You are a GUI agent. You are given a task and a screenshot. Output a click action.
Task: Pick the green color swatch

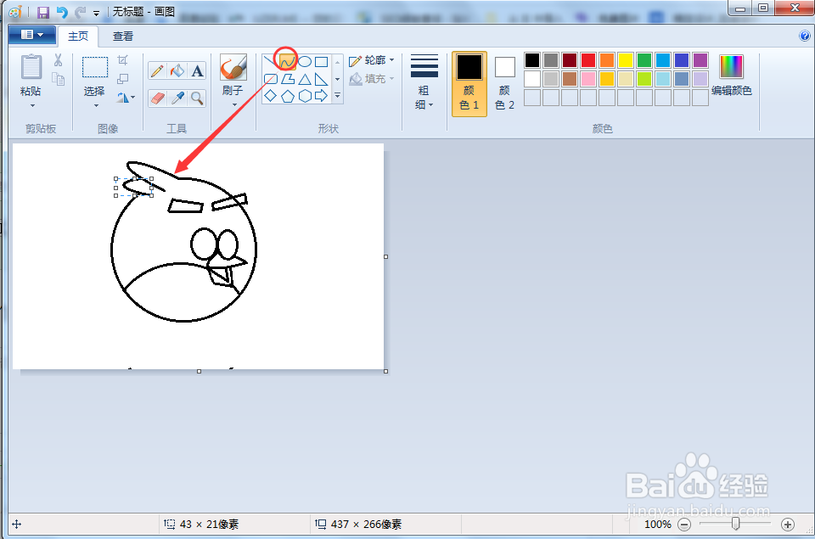[644, 60]
